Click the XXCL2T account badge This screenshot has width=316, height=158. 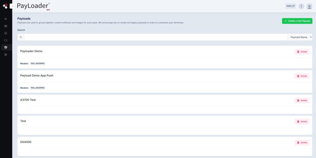(291, 6)
